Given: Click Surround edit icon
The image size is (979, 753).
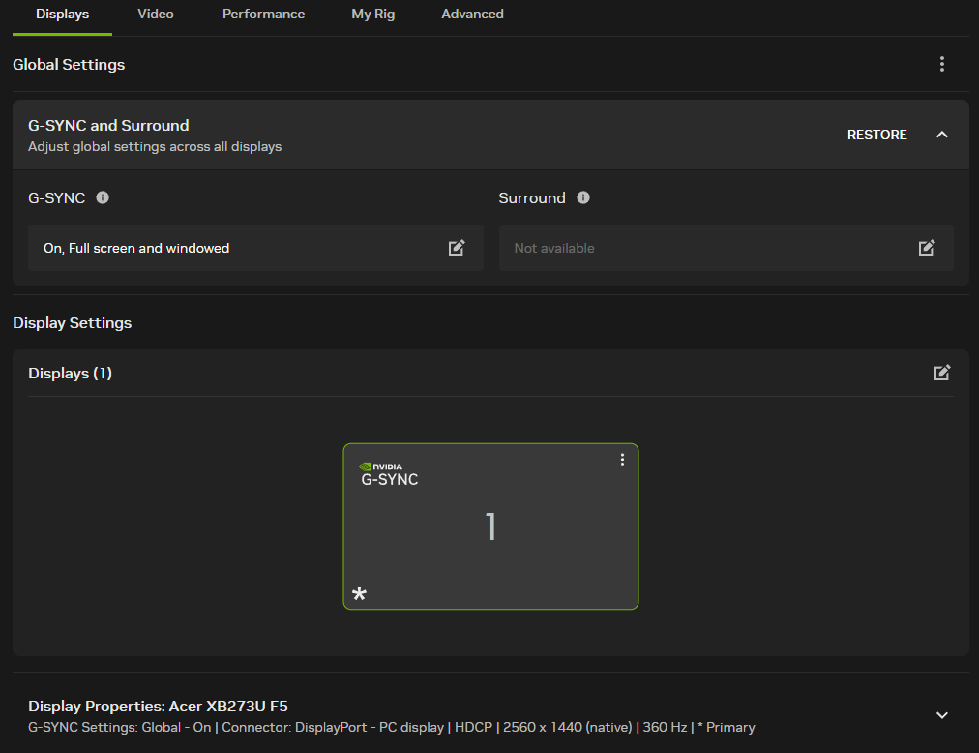Looking at the screenshot, I should [927, 248].
